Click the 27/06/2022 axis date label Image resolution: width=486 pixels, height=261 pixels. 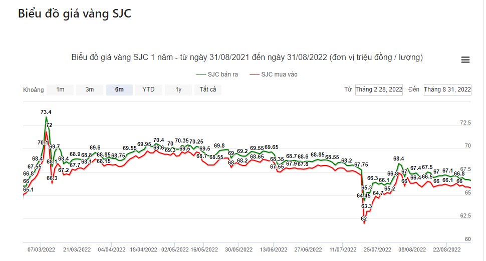tap(308, 249)
